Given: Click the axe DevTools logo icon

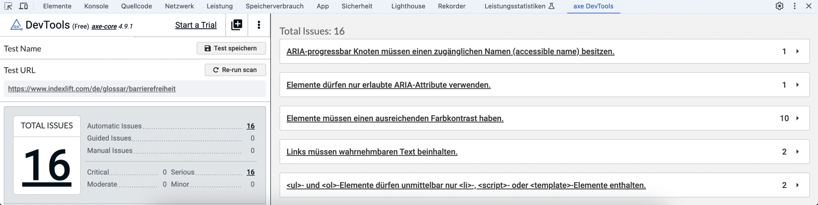Looking at the screenshot, I should tap(16, 25).
